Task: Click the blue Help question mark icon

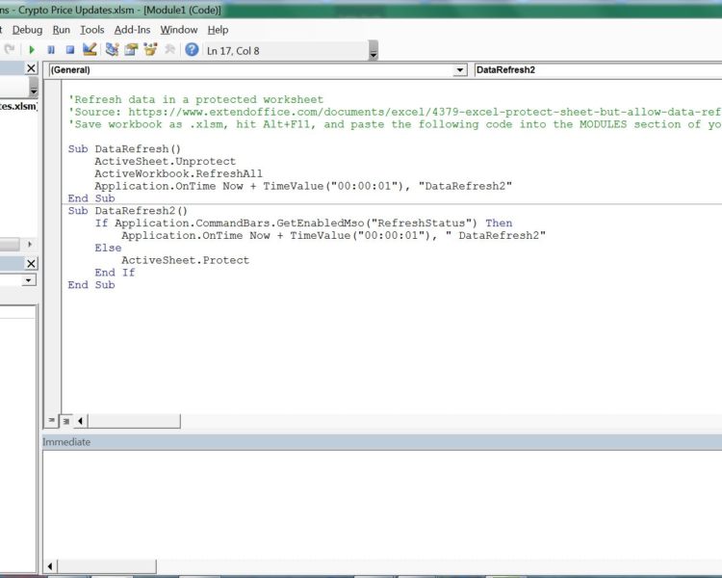Action: tap(193, 50)
